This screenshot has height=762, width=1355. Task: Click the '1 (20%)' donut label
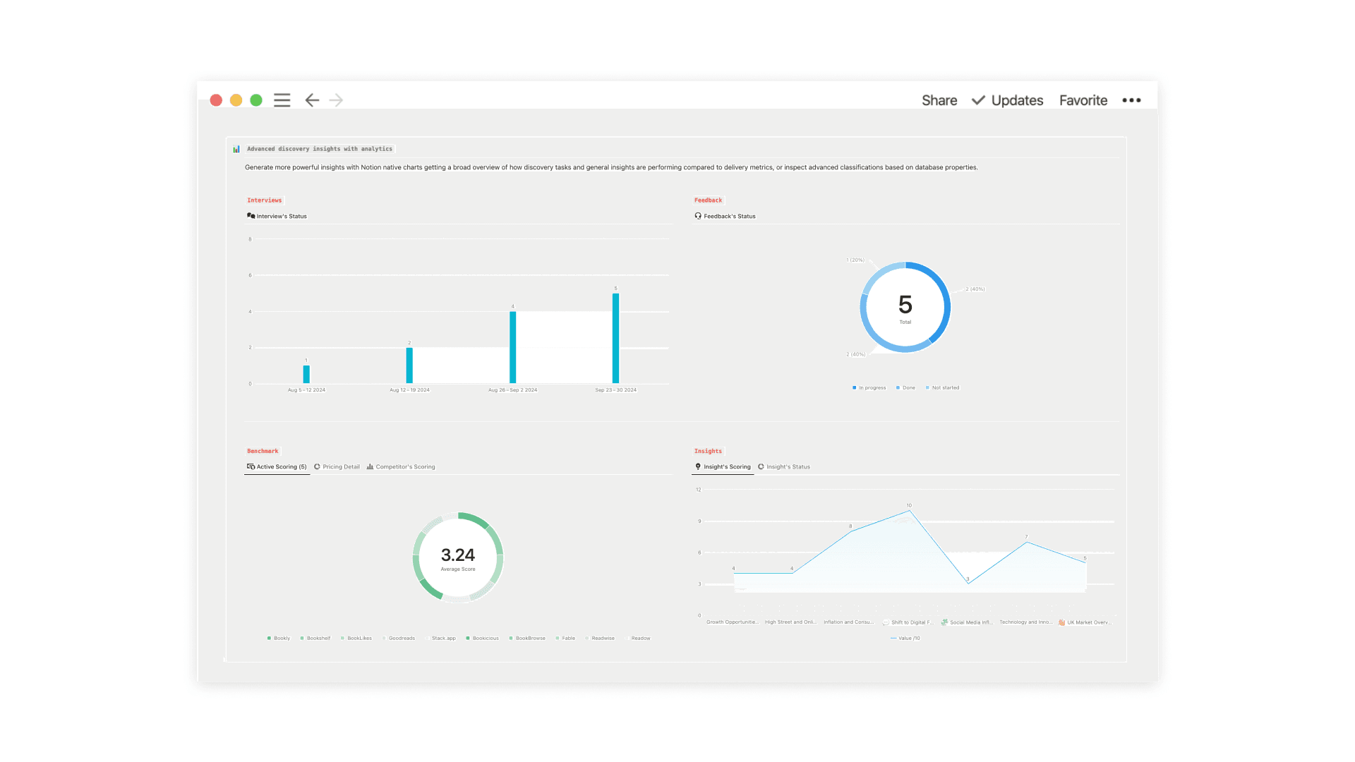point(855,260)
